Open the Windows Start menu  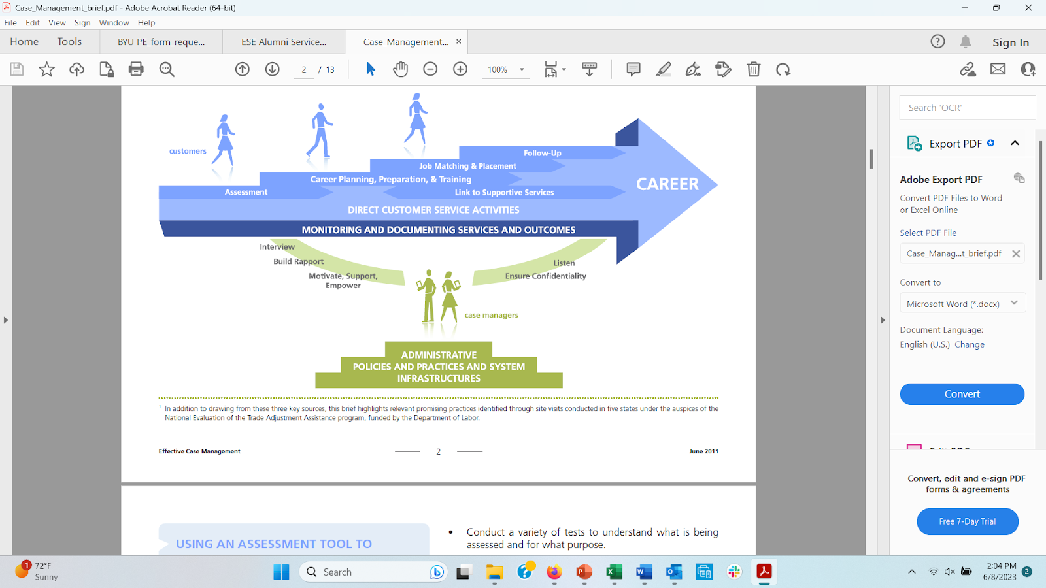pyautogui.click(x=281, y=572)
